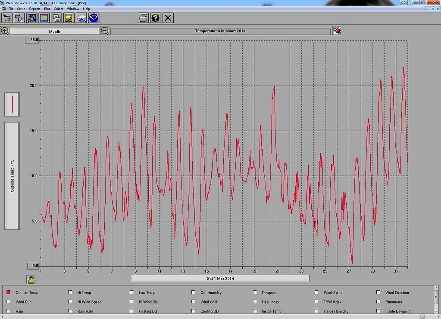The width and height of the screenshot is (441, 319).
Task: Open the yellow notepad reports icon
Action: point(69,18)
